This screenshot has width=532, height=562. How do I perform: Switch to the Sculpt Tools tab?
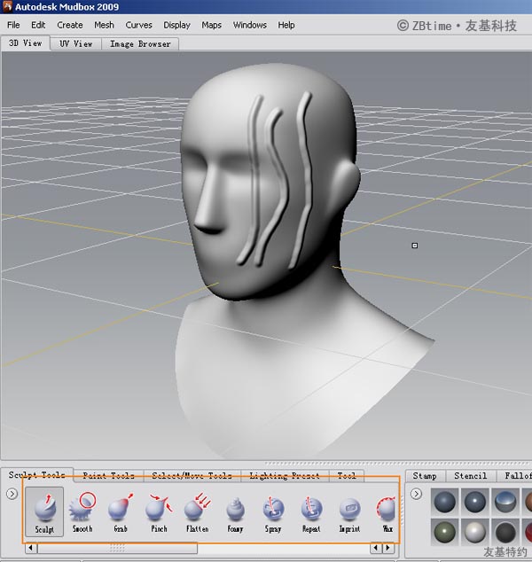coord(37,475)
